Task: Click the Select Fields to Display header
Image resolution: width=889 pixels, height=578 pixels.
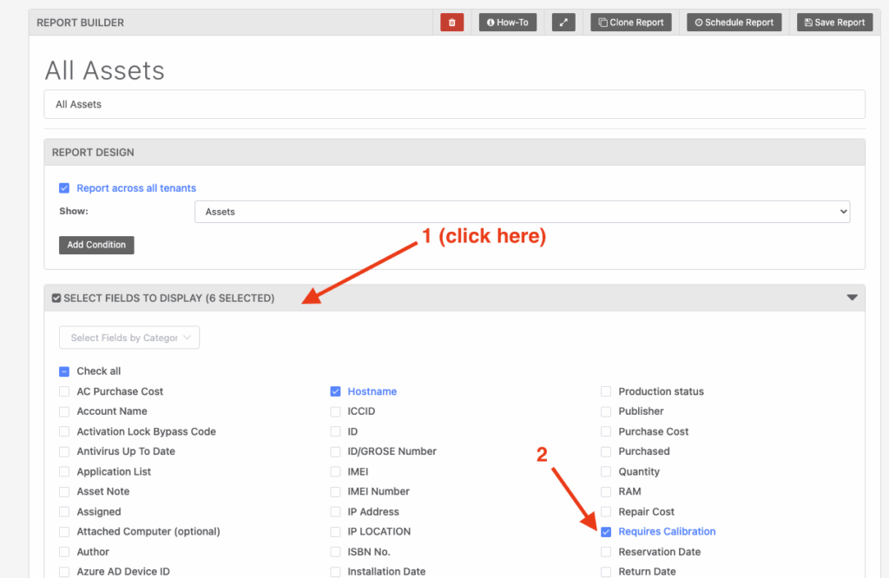Action: click(x=163, y=299)
